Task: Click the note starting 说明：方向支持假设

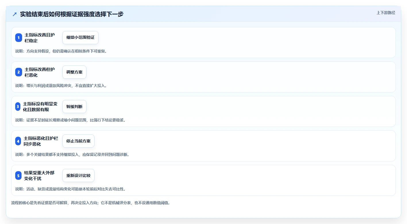Action: 61,51
